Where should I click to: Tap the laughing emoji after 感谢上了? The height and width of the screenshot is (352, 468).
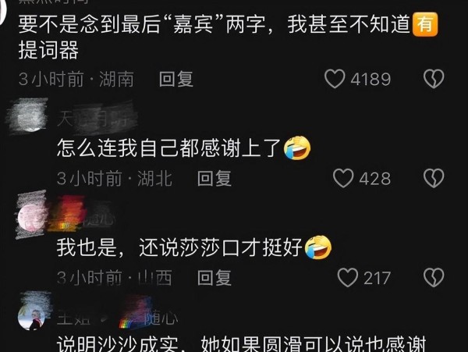[x=297, y=148]
